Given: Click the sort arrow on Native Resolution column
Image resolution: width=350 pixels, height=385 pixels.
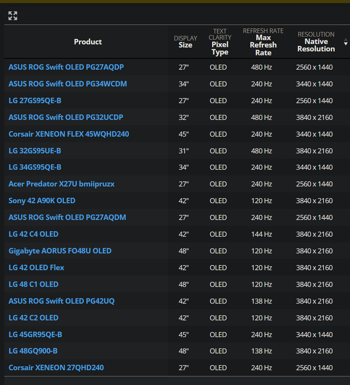Looking at the screenshot, I should (x=346, y=42).
